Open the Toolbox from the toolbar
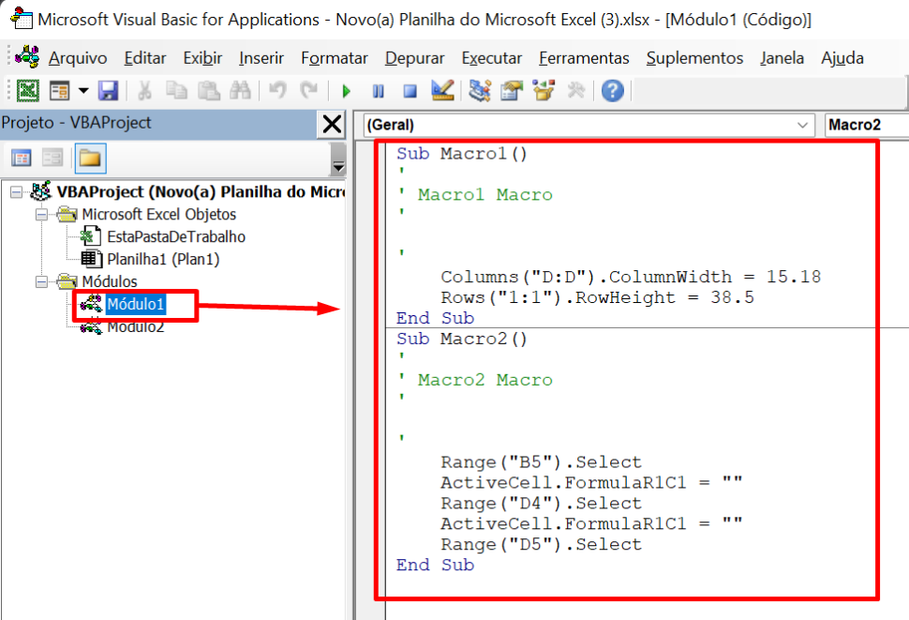The width and height of the screenshot is (909, 620). tap(574, 91)
